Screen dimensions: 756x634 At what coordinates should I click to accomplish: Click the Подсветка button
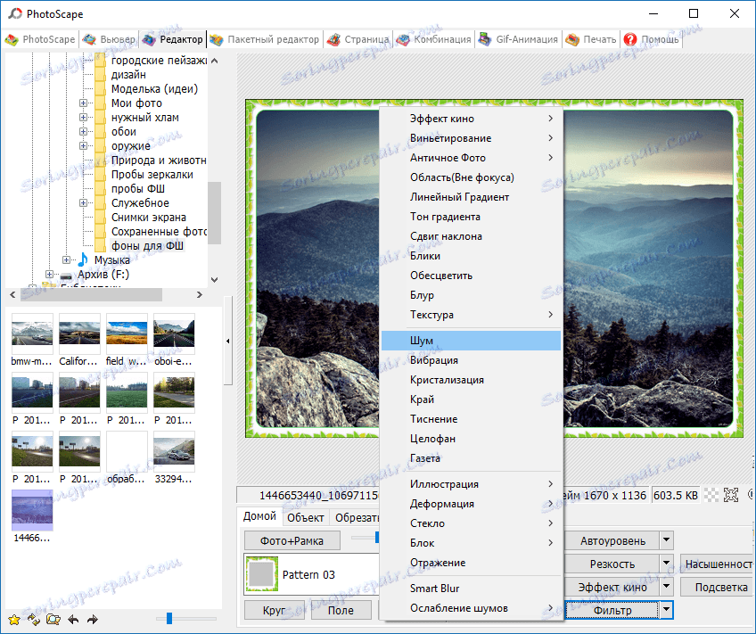pos(717,588)
